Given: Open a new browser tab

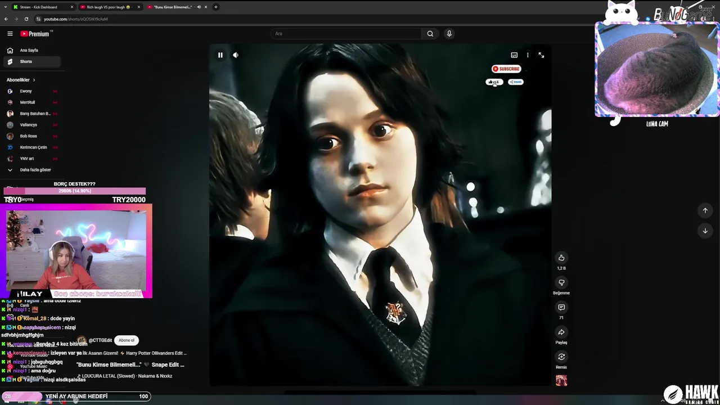Looking at the screenshot, I should pyautogui.click(x=216, y=7).
